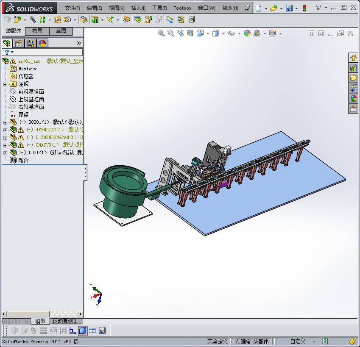Image resolution: width=360 pixels, height=347 pixels.
Task: Click the View Settings monitor icon
Action: (273, 33)
